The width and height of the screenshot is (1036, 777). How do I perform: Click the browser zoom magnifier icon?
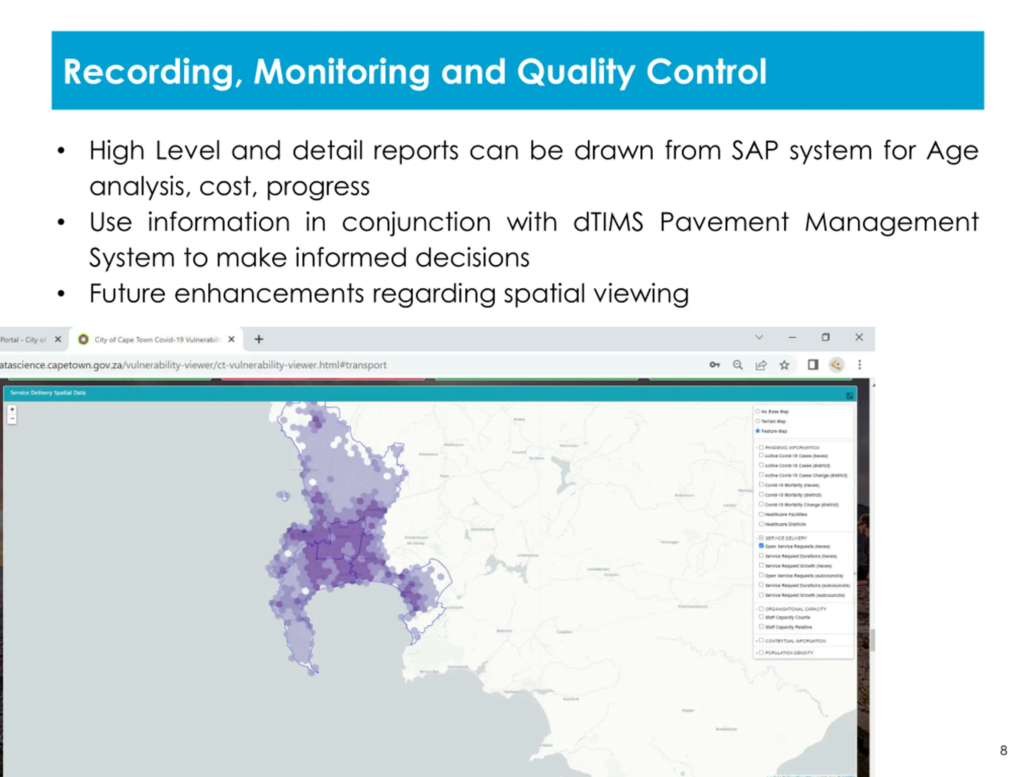738,365
